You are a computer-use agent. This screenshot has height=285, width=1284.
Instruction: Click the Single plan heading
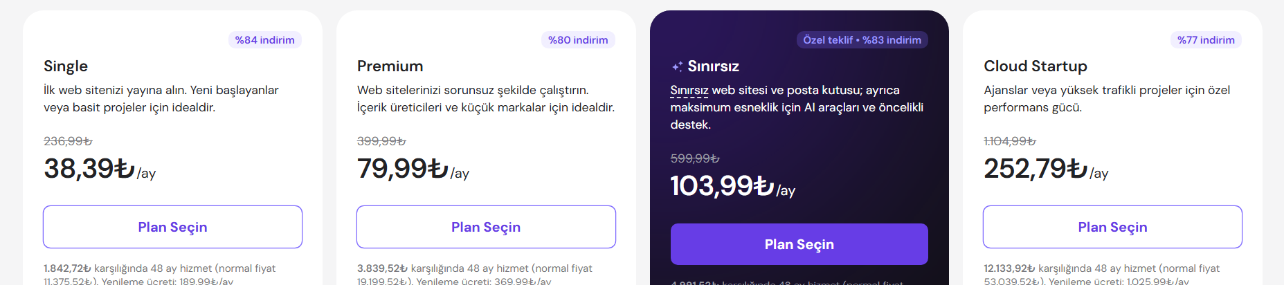(66, 66)
